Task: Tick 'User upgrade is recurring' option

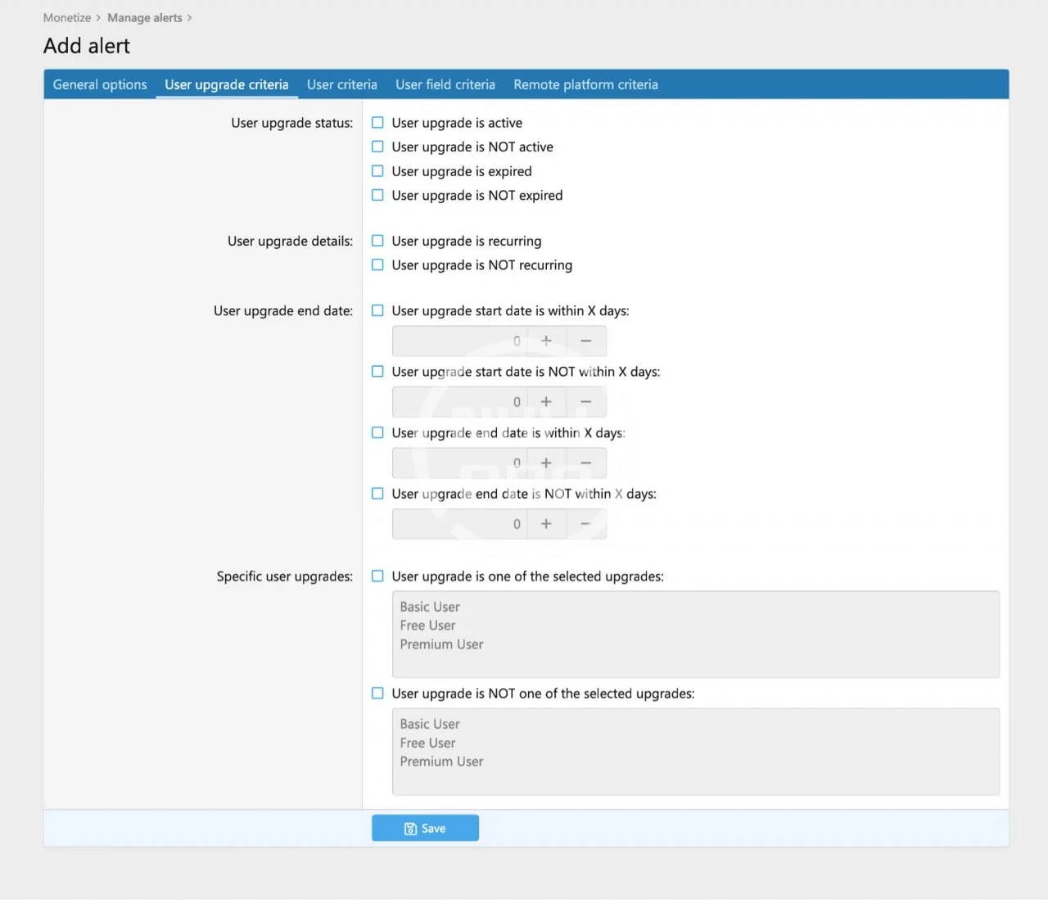Action: (377, 241)
